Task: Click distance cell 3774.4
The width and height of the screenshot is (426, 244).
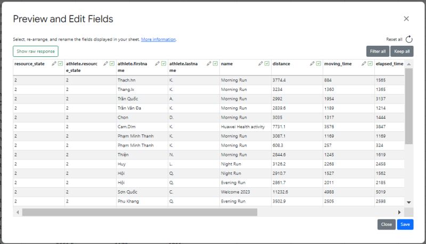Action: click(x=297, y=80)
